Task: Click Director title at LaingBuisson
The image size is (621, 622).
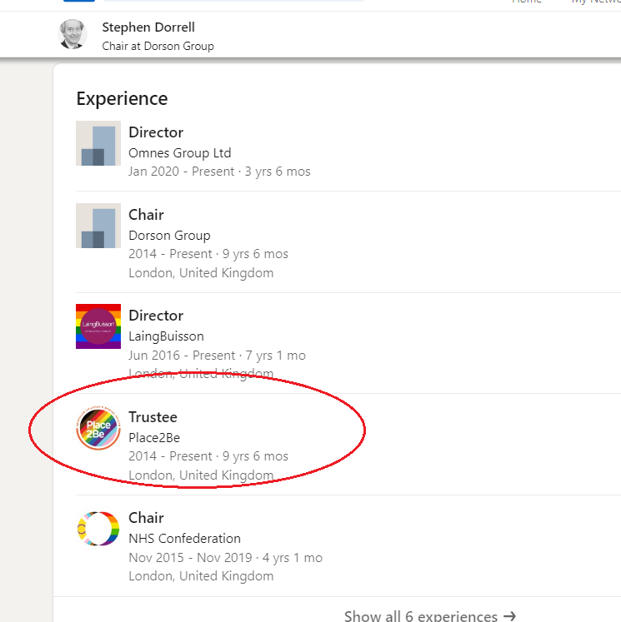Action: [156, 316]
